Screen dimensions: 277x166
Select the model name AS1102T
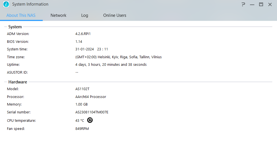tap(82, 89)
